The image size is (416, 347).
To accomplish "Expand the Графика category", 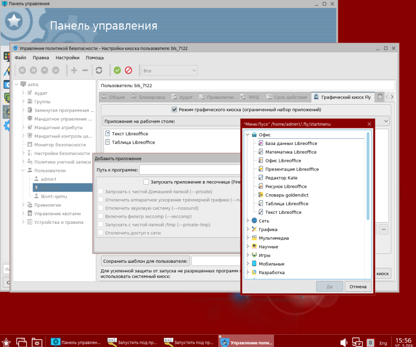I will [x=248, y=229].
